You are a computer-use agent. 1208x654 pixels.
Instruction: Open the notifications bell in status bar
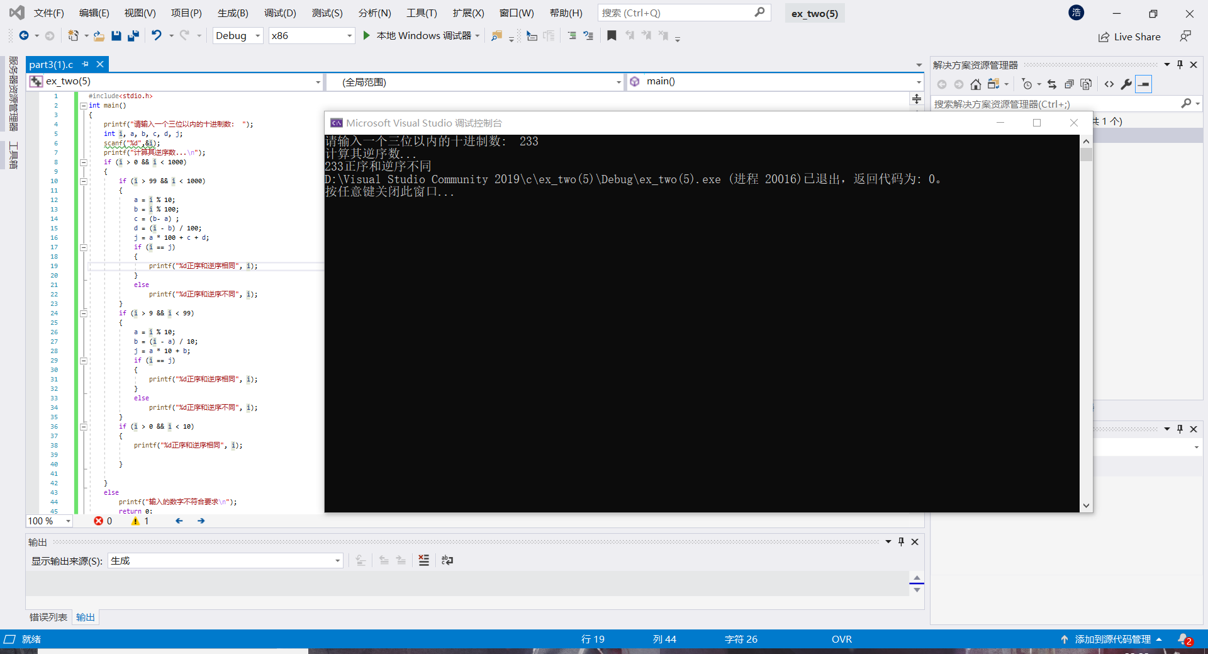(x=1185, y=640)
